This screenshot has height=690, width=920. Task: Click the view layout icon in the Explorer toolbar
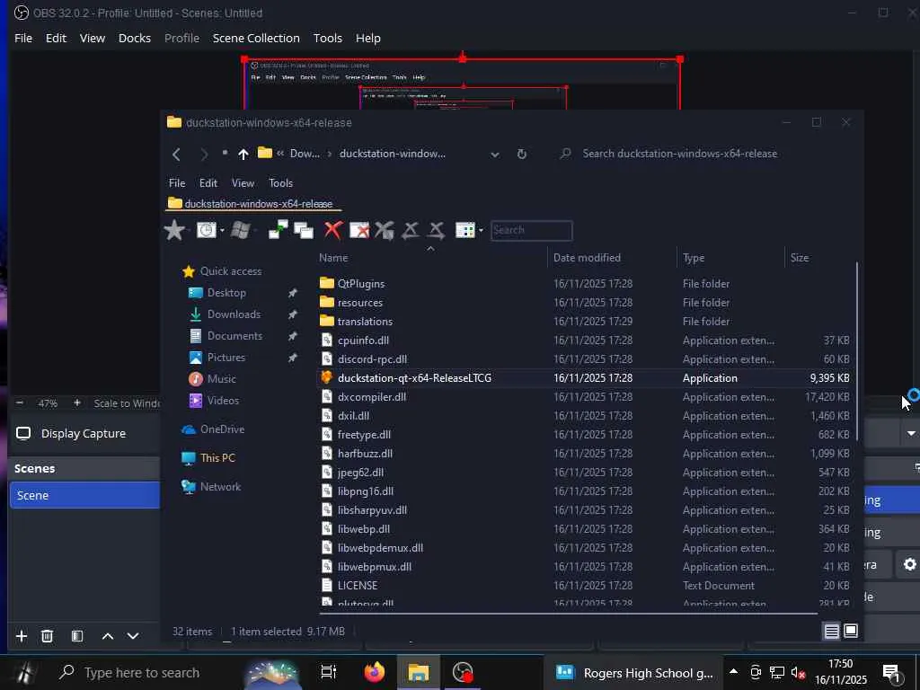(x=465, y=230)
